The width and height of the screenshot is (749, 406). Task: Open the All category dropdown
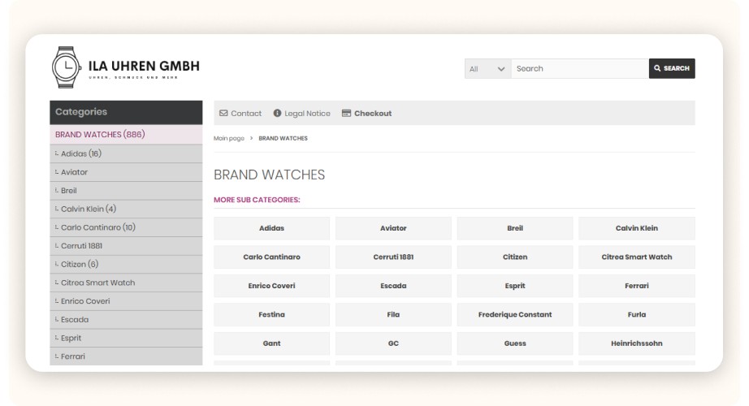487,69
